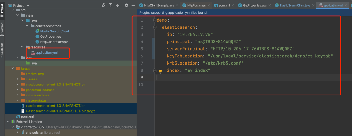Image resolution: width=352 pixels, height=136 pixels.
Task: Toggle the fold marker beside demo line
Action: tap(154, 20)
